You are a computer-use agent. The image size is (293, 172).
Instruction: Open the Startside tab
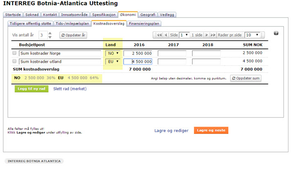click(13, 15)
